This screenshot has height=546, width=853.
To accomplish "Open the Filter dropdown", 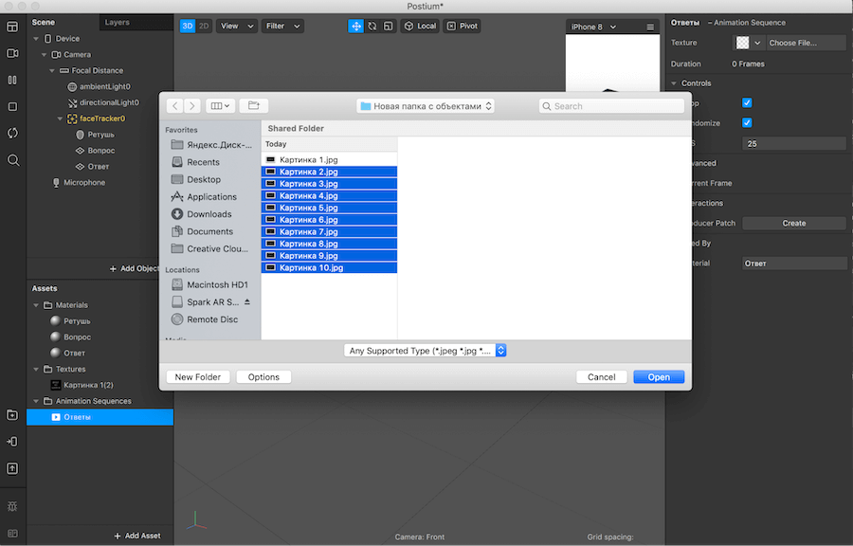I will (x=282, y=27).
